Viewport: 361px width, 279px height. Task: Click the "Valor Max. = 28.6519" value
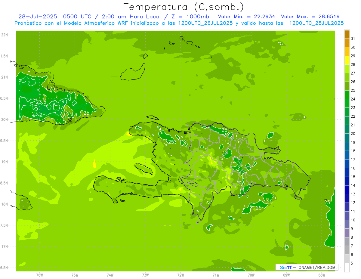point(311,17)
